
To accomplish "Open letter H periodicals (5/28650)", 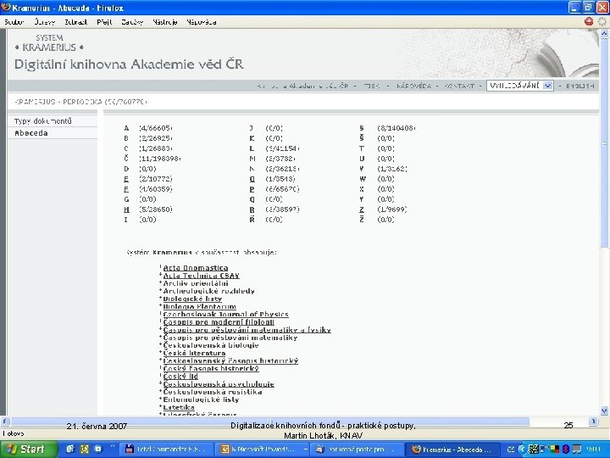I will [x=126, y=209].
